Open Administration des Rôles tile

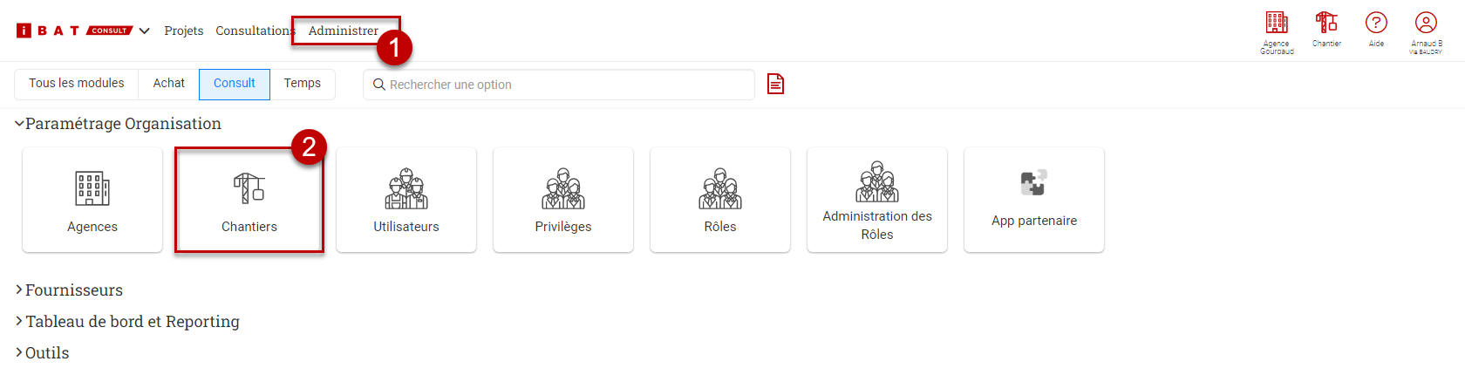tap(877, 200)
